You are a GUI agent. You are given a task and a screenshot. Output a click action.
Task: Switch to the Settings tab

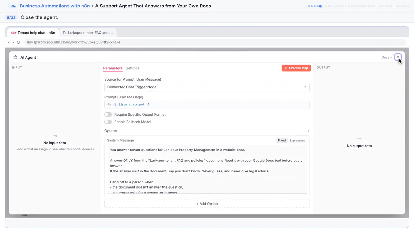coord(133,68)
